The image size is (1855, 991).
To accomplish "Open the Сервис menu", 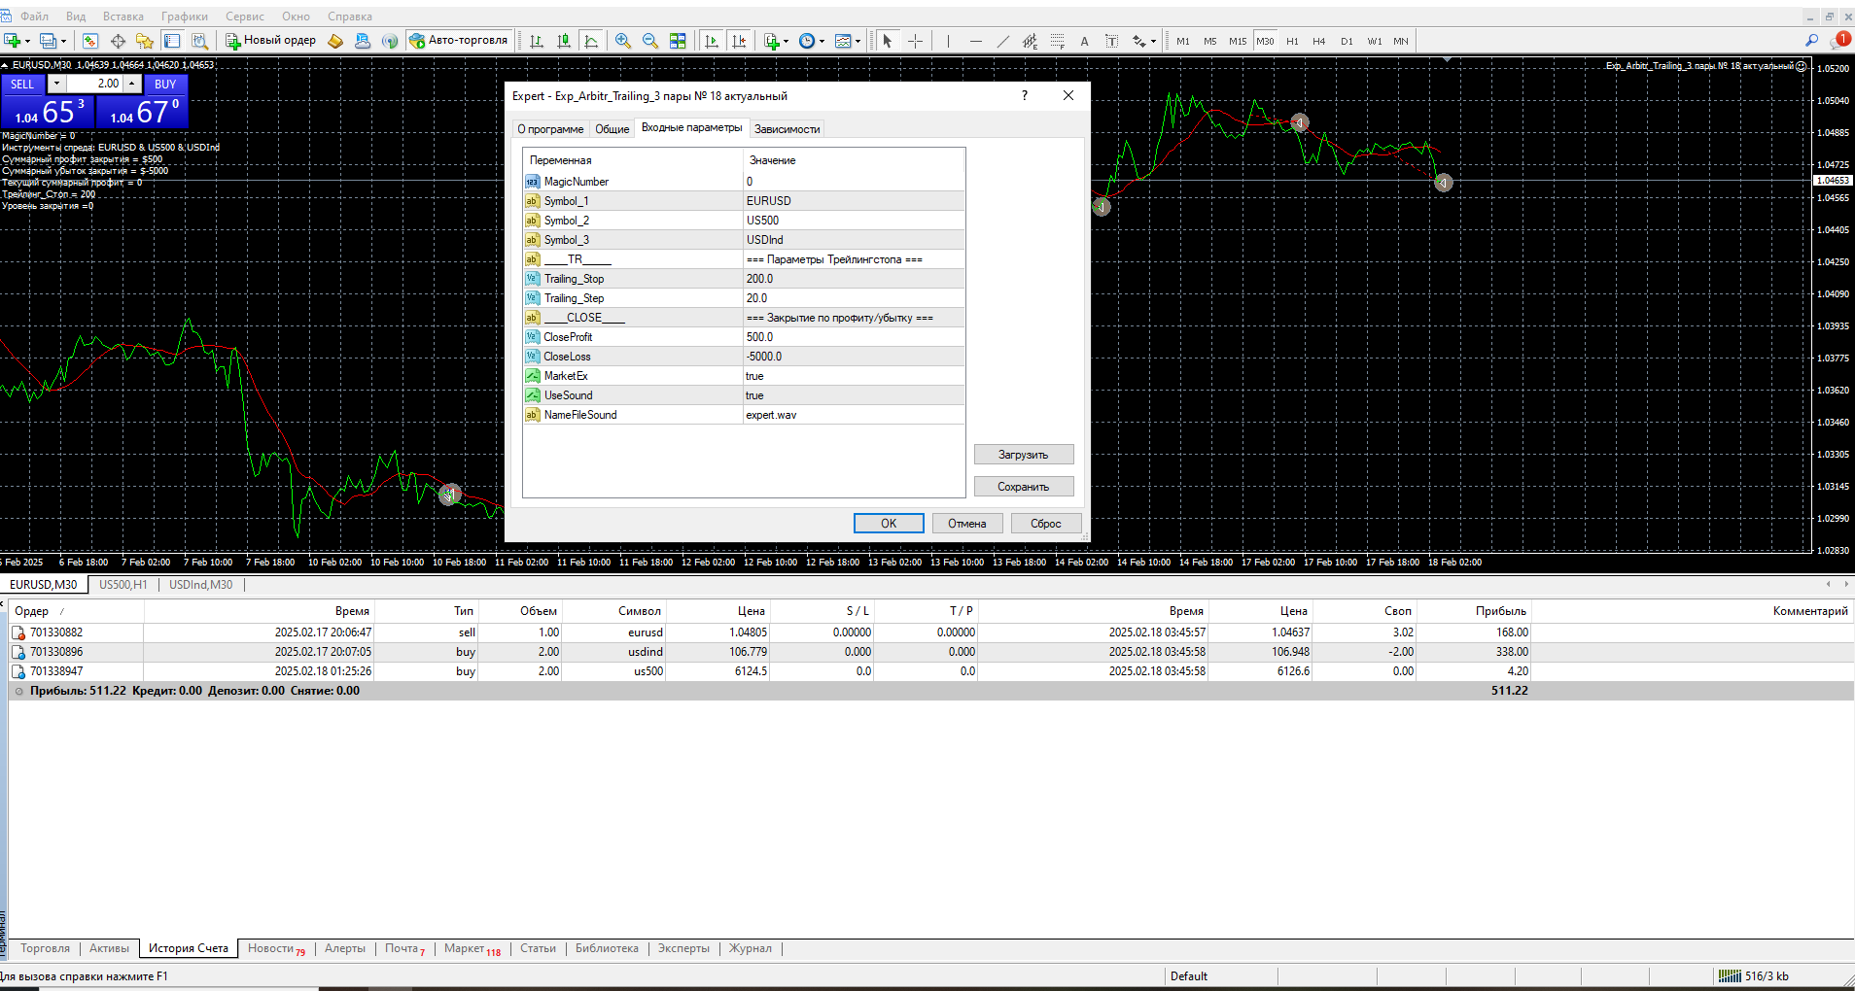I will tap(244, 17).
